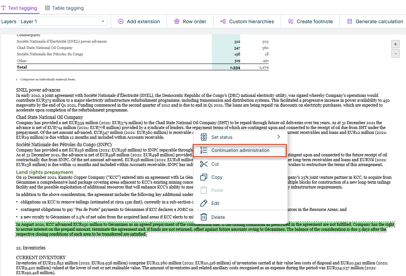Zoom out with the minus button
Viewport: 406px width, 276px height.
[x=396, y=54]
